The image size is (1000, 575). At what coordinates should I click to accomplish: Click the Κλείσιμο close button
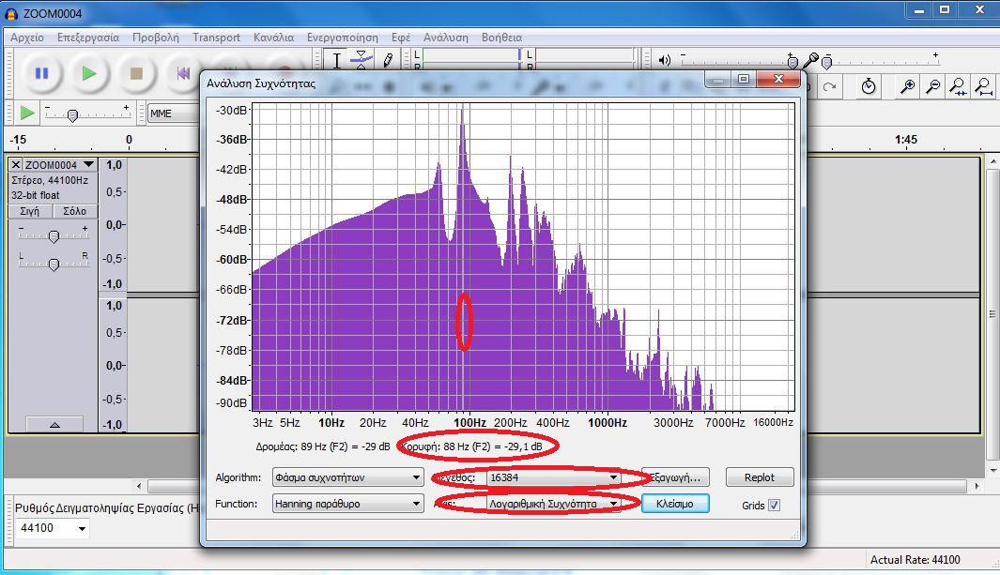pos(675,504)
